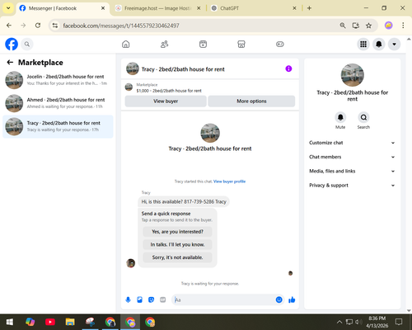
Task: Open the Friends icon in top navigation
Action: (x=164, y=44)
